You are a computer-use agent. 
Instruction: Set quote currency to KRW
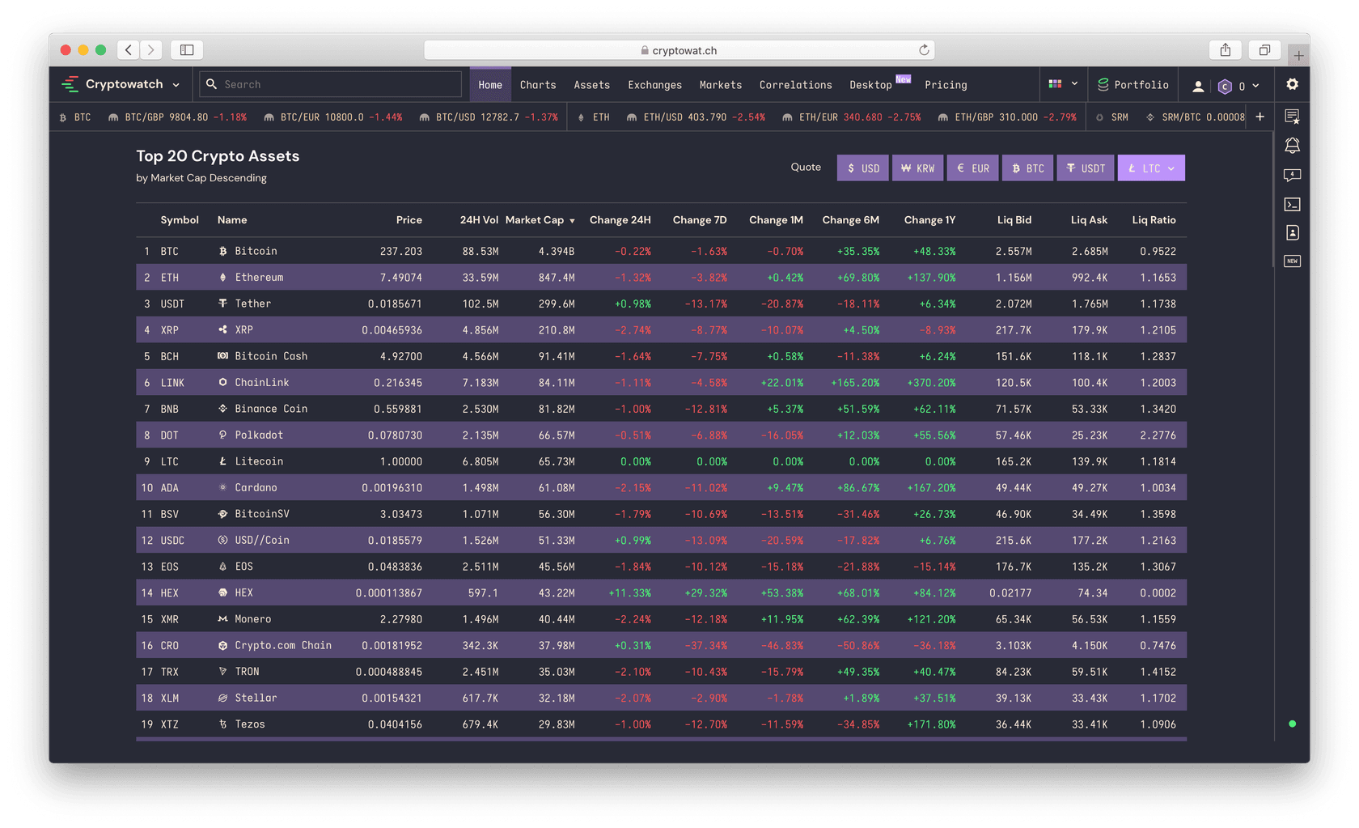click(917, 168)
